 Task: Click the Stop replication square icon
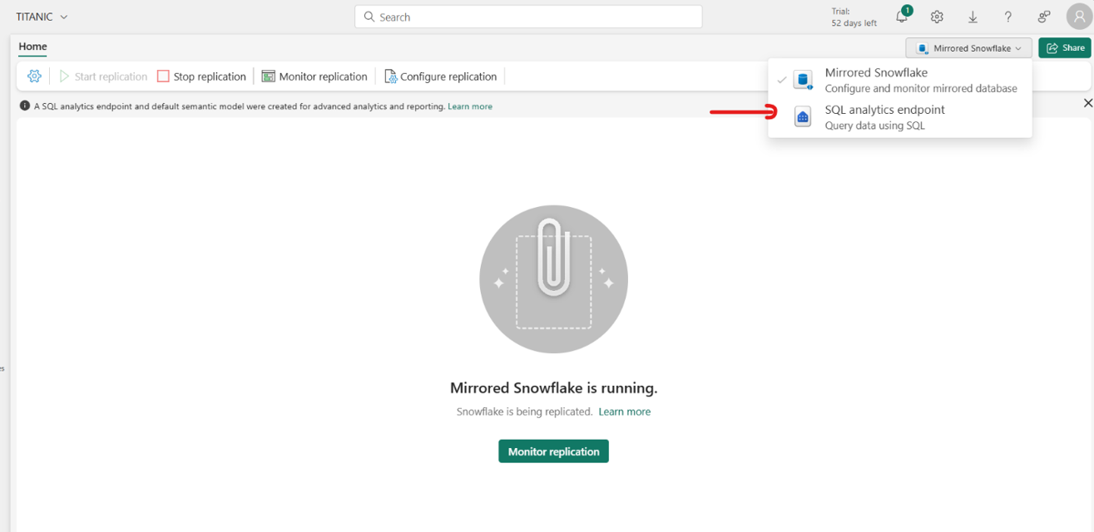163,76
